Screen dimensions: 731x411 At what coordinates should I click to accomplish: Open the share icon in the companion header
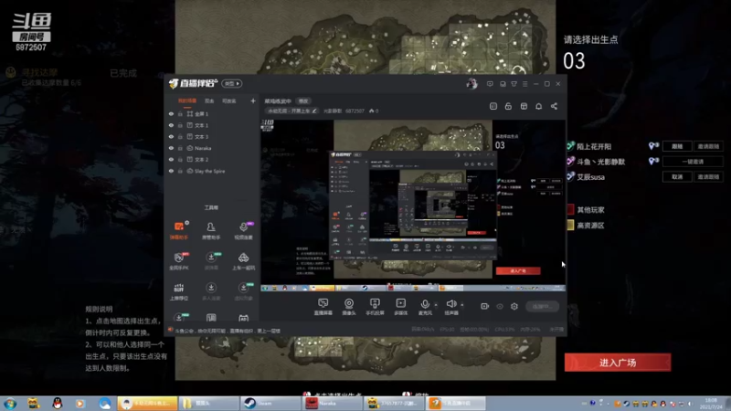click(554, 106)
